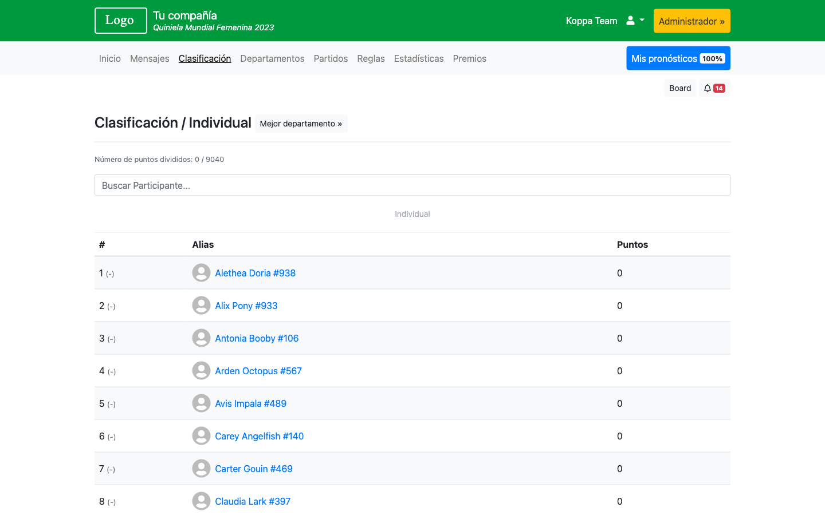Click avatar icon of Carter Gouin #469

[201, 469]
